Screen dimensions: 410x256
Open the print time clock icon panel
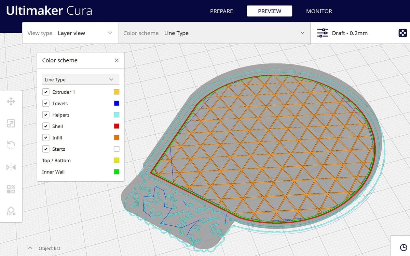pos(403,247)
